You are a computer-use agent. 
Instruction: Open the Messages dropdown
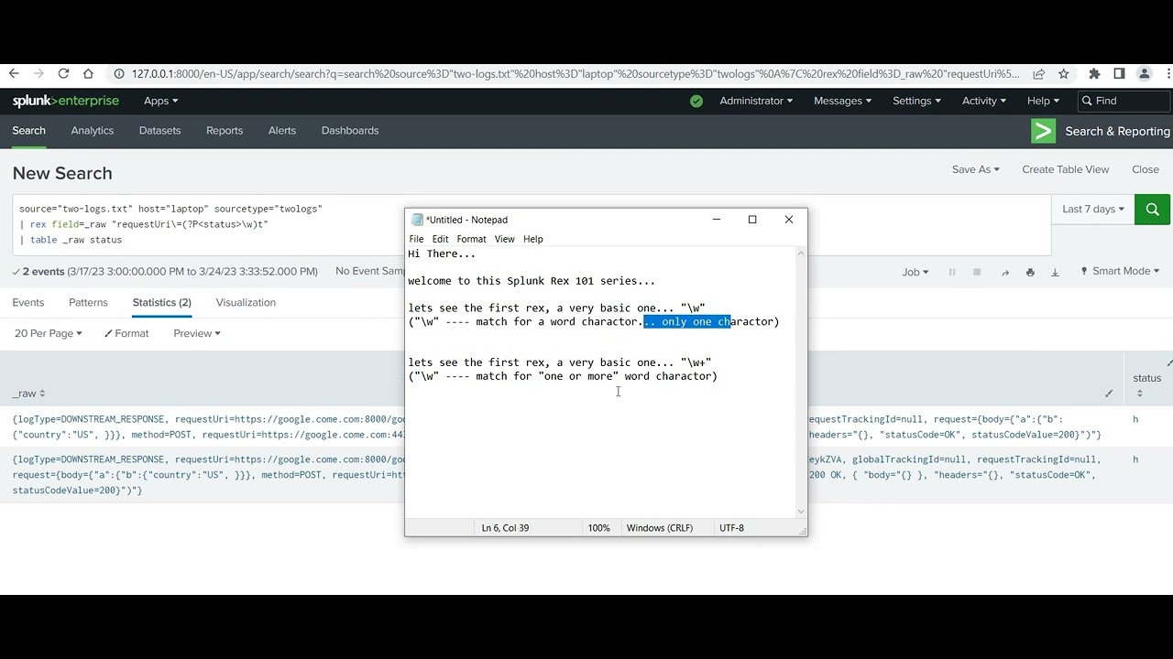[x=843, y=101]
